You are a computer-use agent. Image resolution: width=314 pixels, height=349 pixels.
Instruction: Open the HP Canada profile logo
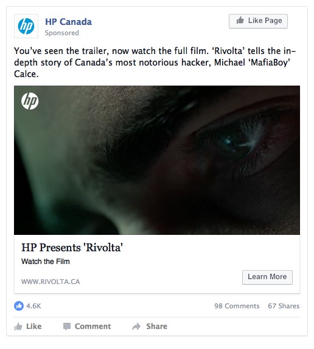pyautogui.click(x=26, y=26)
